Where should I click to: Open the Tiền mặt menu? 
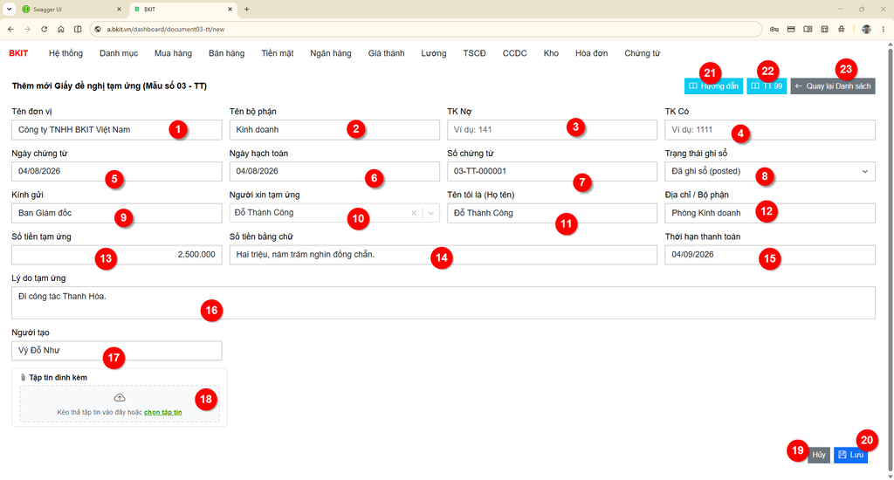(277, 53)
